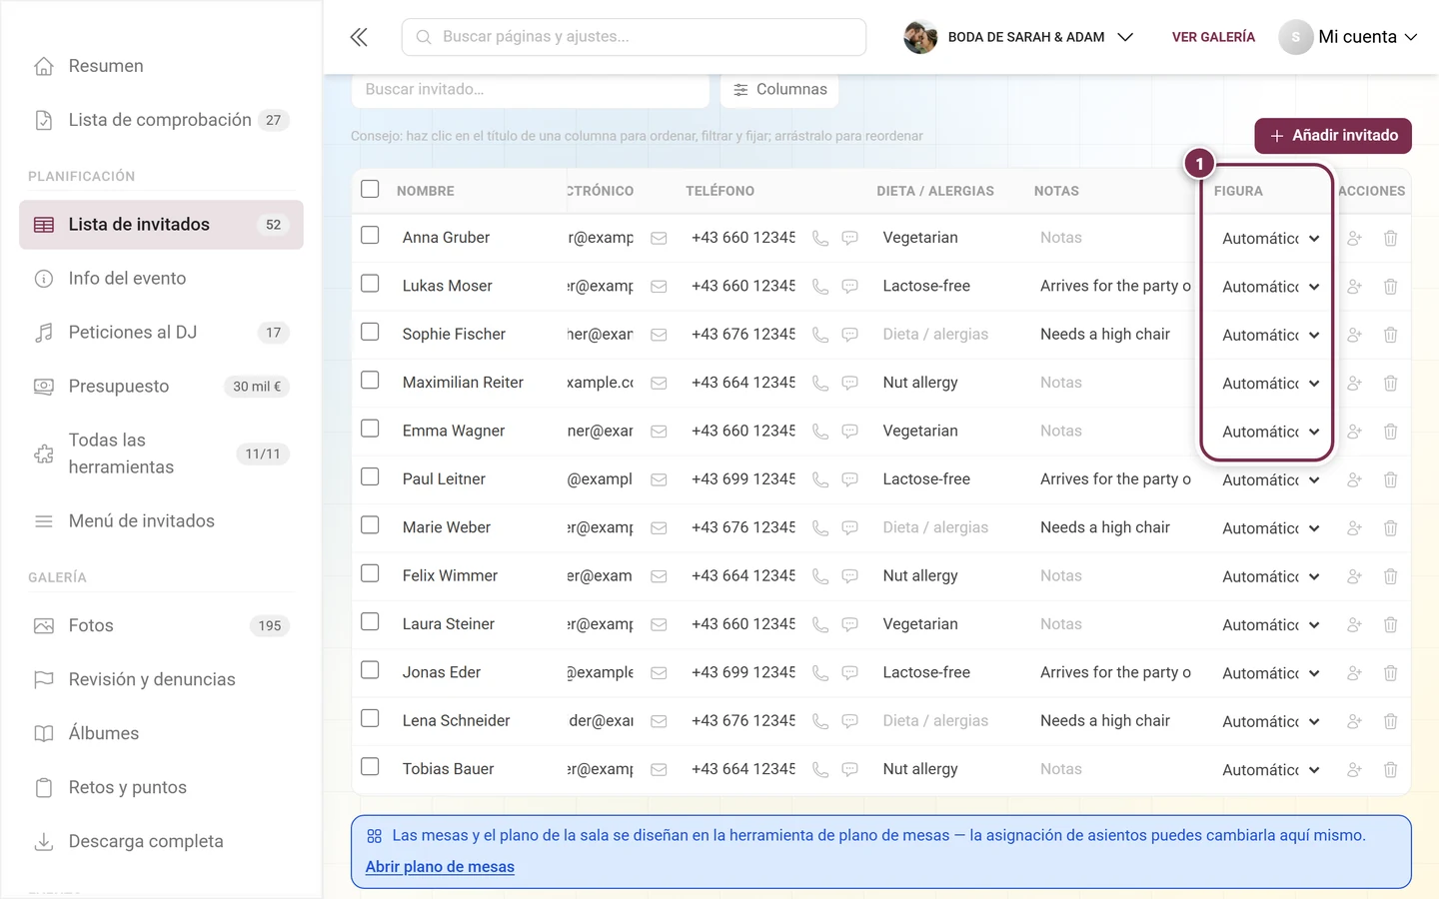Click phone icon in Tobias Bauer row
The height and width of the screenshot is (899, 1439).
pos(820,770)
